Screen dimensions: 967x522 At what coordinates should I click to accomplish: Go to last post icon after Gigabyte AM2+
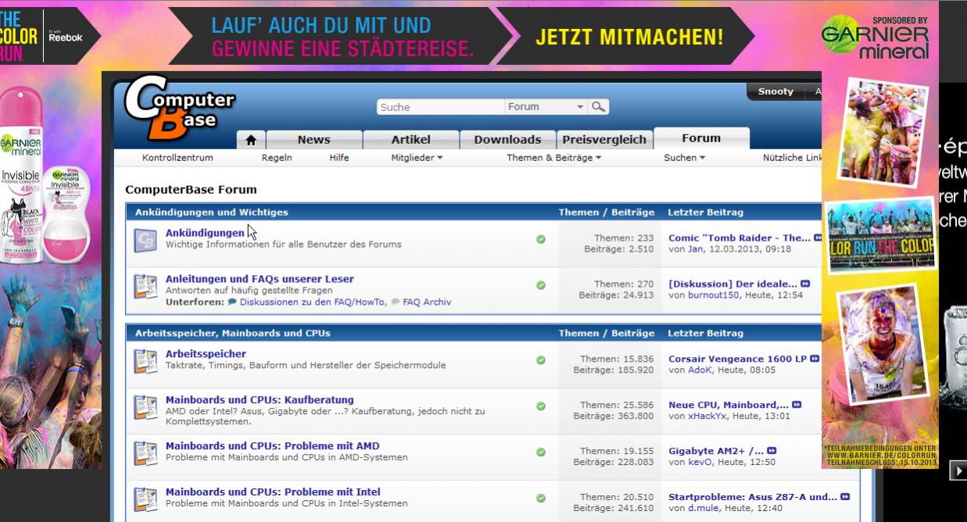[x=771, y=451]
